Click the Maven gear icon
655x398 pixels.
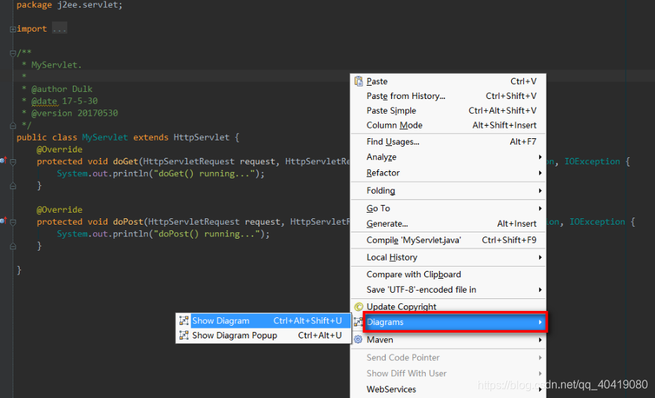tap(358, 340)
